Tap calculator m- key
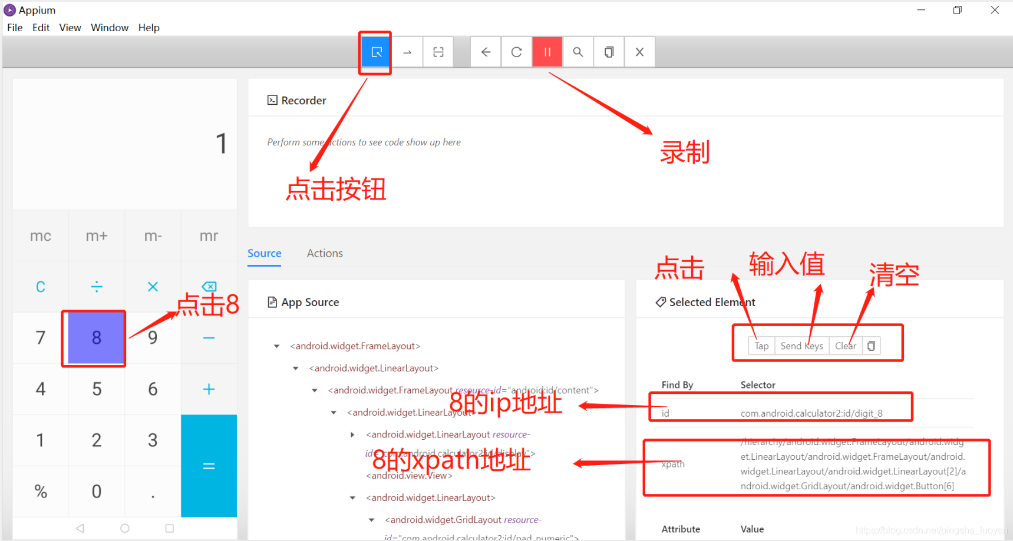Image resolution: width=1013 pixels, height=541 pixels. point(153,235)
